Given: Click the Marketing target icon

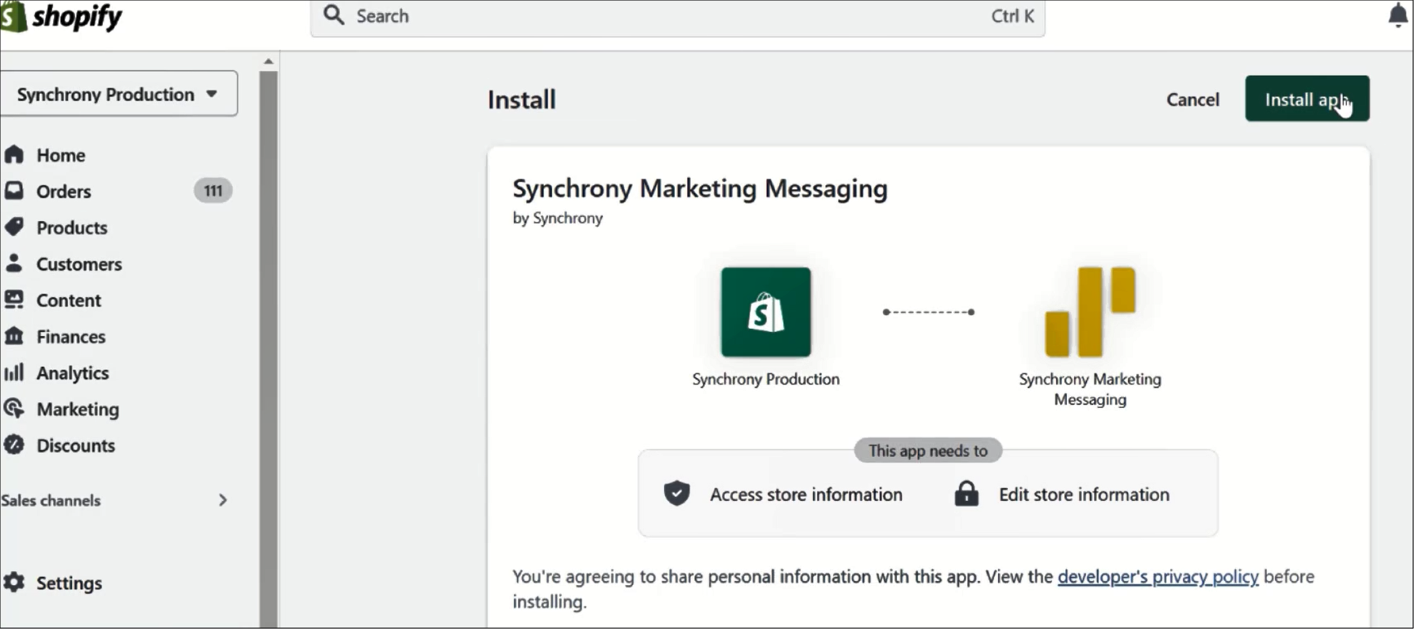Looking at the screenshot, I should [14, 409].
